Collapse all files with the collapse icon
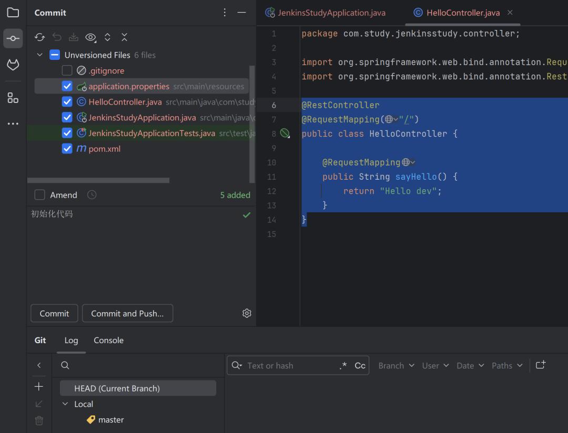 point(124,37)
